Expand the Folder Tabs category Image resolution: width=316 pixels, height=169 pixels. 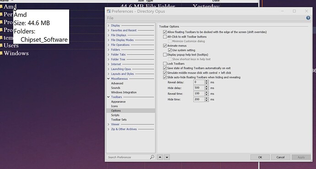click(109, 55)
